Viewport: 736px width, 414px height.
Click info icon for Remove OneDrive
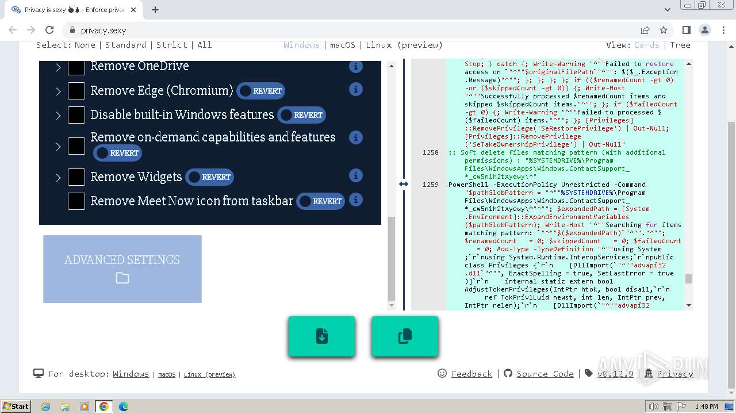pyautogui.click(x=356, y=66)
